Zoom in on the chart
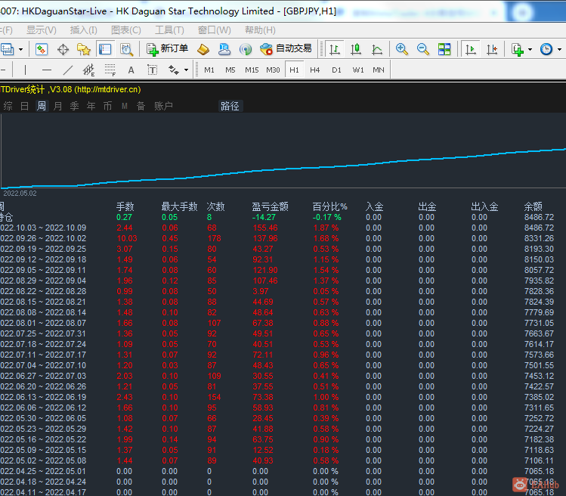 [x=402, y=49]
